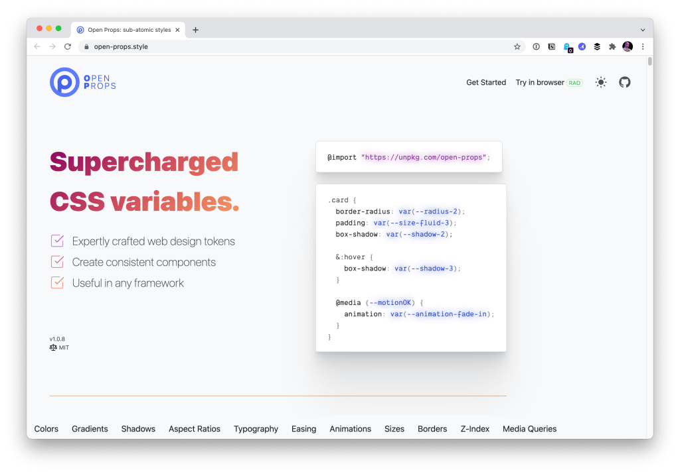Jump to the Animations section
The width and height of the screenshot is (680, 474).
click(x=351, y=429)
